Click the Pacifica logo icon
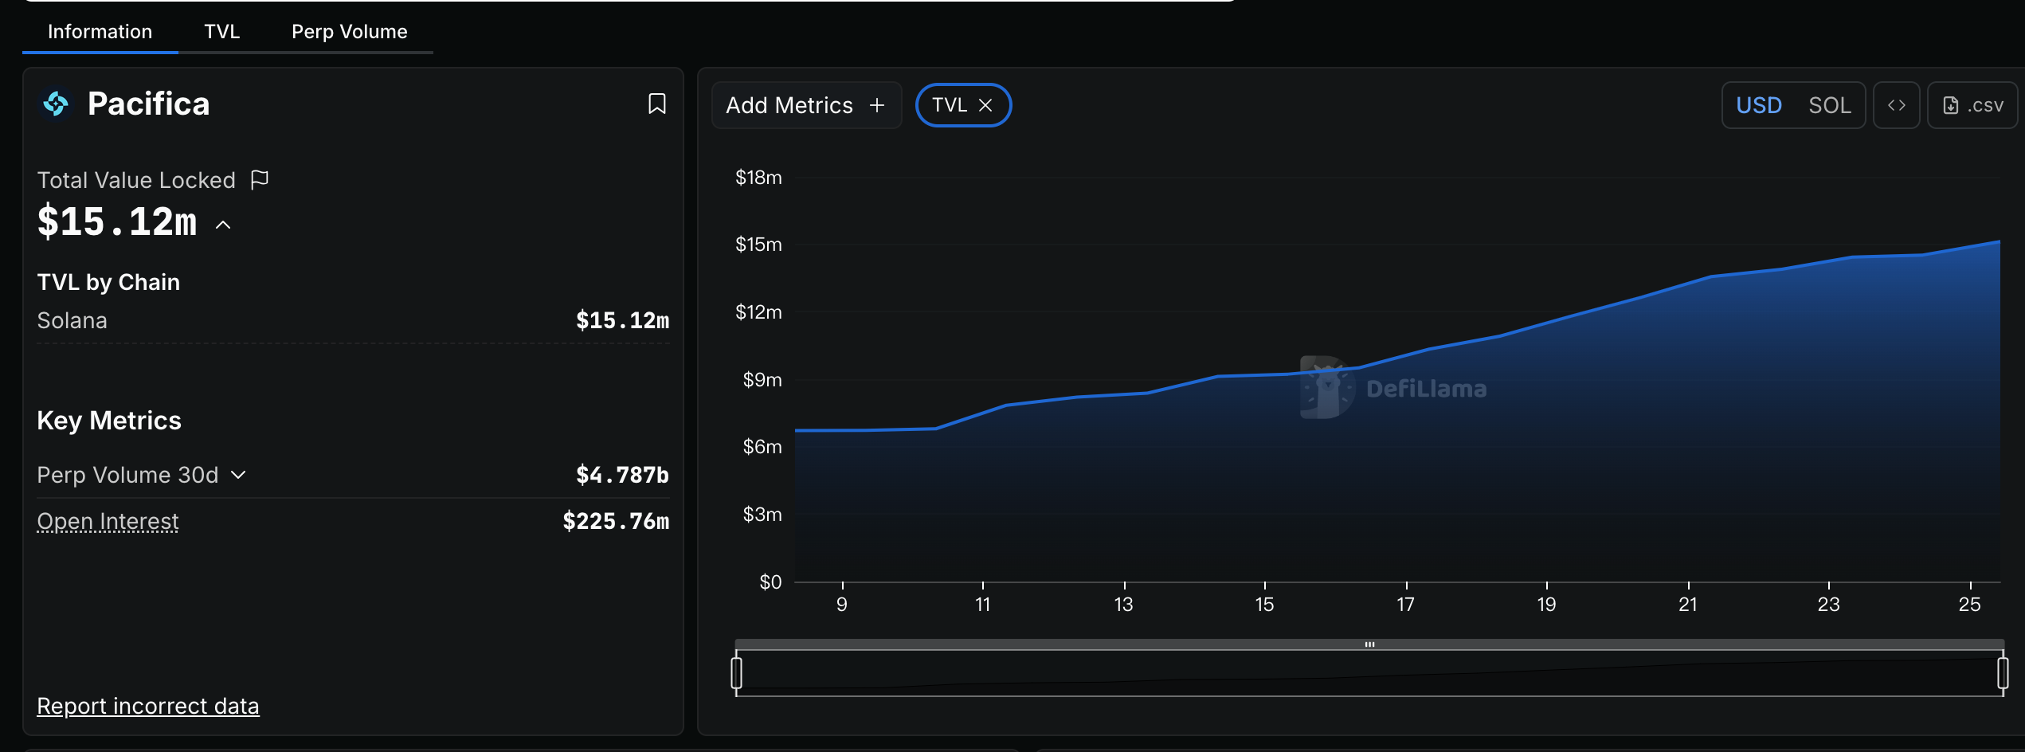 [56, 104]
